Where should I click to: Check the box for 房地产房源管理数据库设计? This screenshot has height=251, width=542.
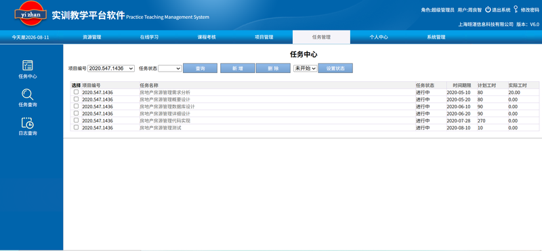(76, 106)
